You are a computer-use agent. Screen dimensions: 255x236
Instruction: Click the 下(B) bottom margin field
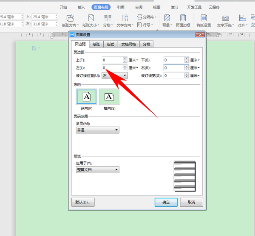174,60
